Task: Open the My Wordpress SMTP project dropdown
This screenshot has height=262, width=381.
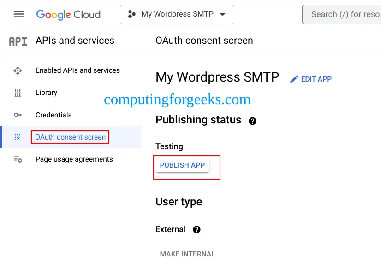Action: click(177, 14)
